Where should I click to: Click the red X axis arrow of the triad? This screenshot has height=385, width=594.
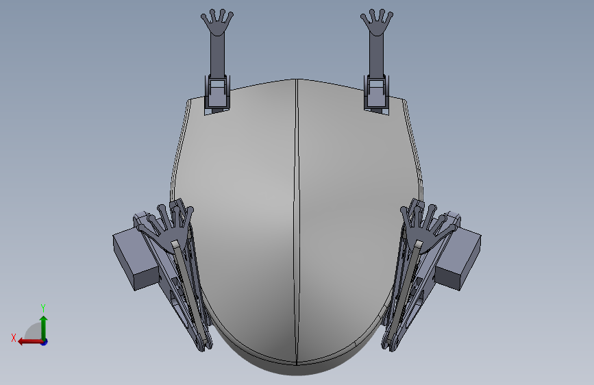coord(29,342)
